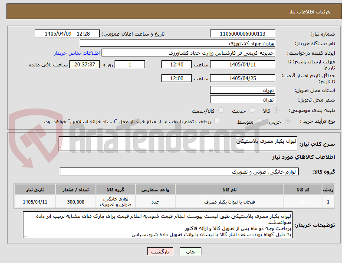The height and width of the screenshot is (263, 342).
Task: Open the اطلاعات تماس خریدار link
Action: point(77,53)
